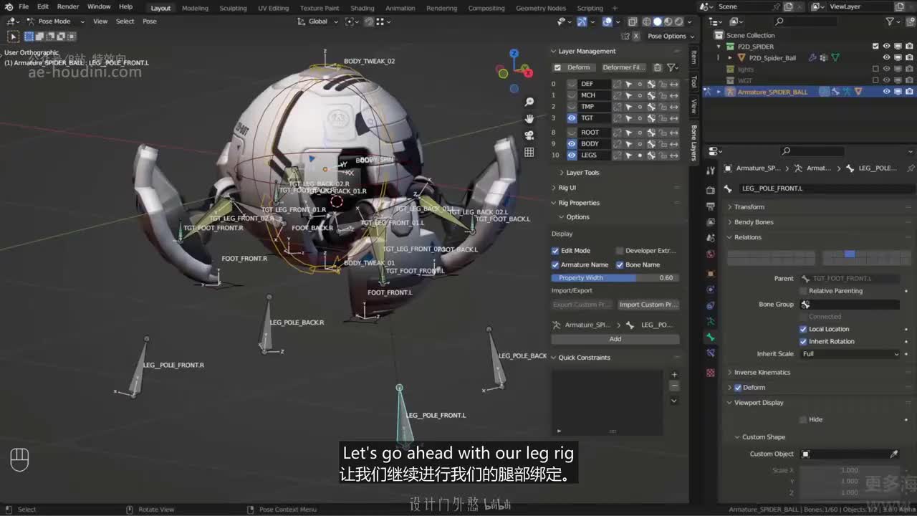Viewport: 917px width, 516px height.
Task: Open the Bone properties tab icon
Action: point(711,337)
